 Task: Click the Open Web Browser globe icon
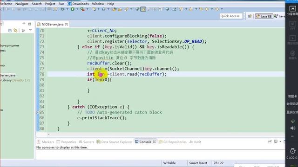pyautogui.click(x=167, y=9)
